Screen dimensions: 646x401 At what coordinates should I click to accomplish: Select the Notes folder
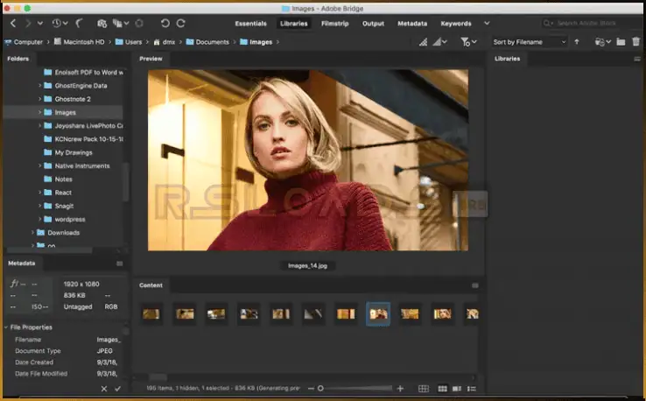pyautogui.click(x=58, y=179)
